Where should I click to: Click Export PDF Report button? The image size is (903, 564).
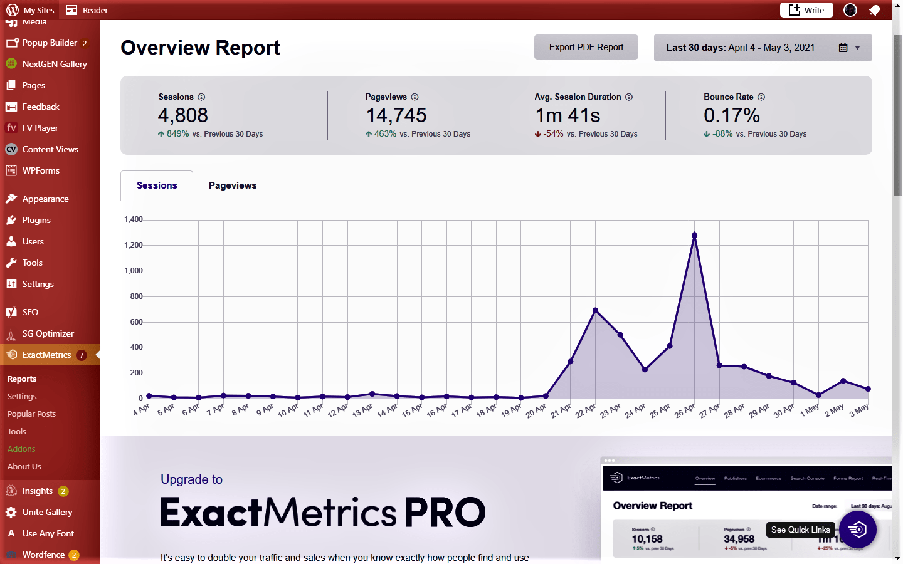click(586, 47)
